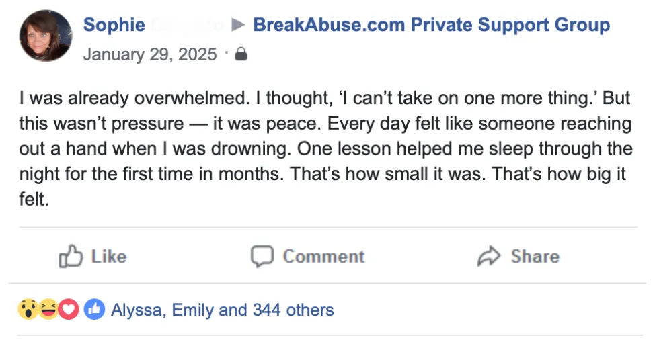The width and height of the screenshot is (655, 348).
Task: Click the post body text paragraph
Action: point(326,148)
